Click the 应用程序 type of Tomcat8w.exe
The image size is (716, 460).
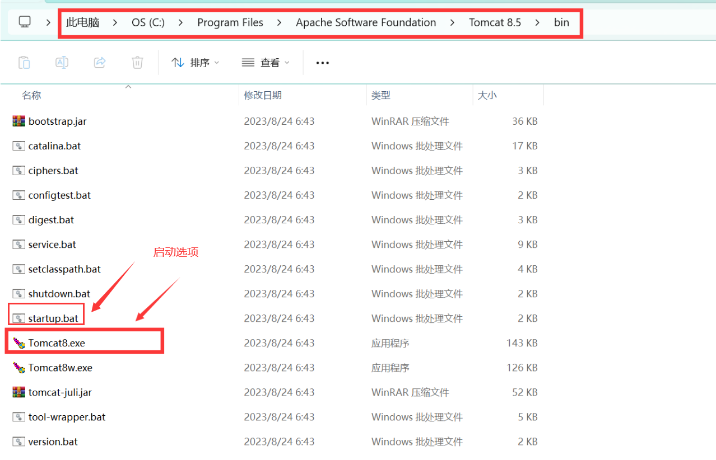390,367
